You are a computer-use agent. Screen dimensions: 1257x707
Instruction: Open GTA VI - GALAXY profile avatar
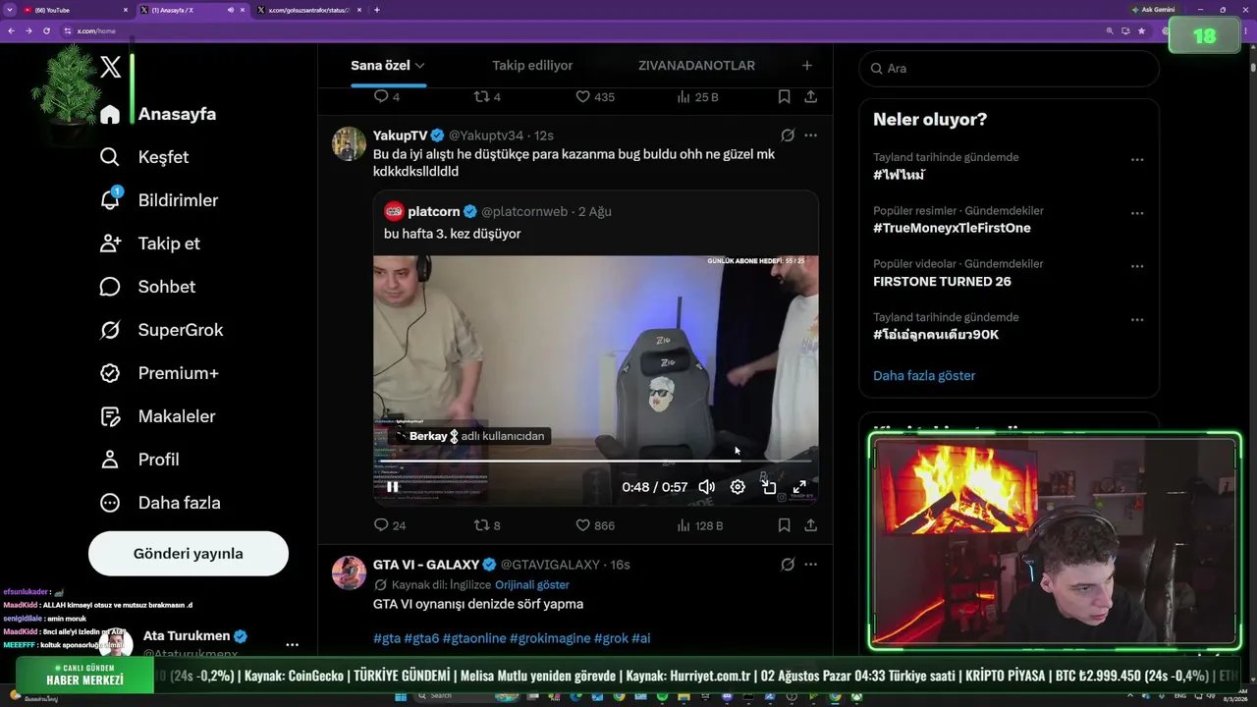(x=349, y=572)
